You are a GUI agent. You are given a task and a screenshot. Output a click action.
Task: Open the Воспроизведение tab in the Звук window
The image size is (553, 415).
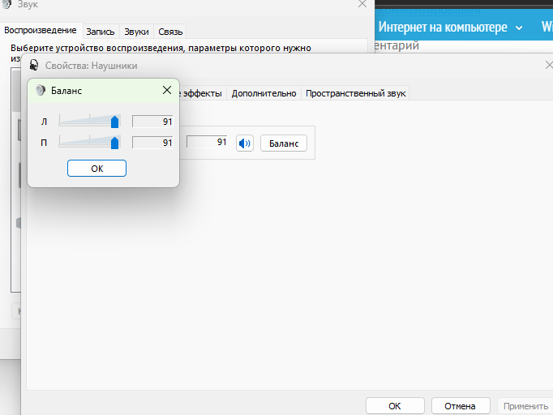click(41, 30)
